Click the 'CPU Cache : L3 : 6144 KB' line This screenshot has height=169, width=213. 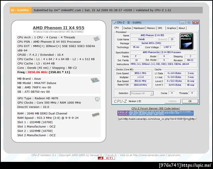coord(36,63)
